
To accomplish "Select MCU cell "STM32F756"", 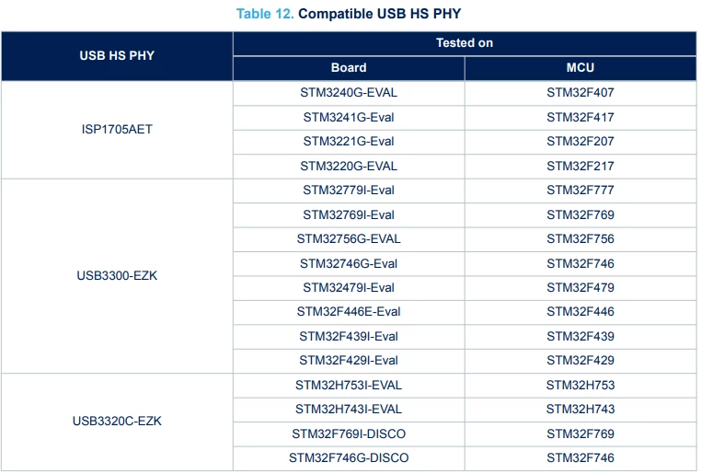I will point(580,239).
